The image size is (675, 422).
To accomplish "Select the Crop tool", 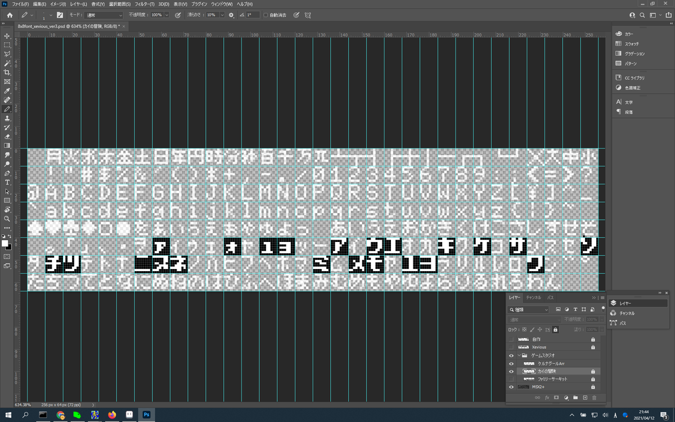I will pyautogui.click(x=7, y=72).
